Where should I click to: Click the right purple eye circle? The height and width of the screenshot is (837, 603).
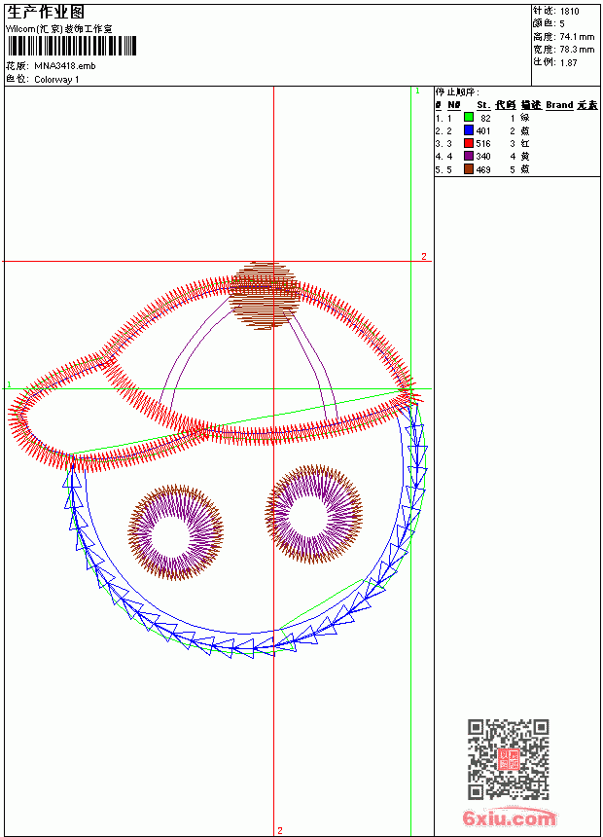click(x=314, y=514)
